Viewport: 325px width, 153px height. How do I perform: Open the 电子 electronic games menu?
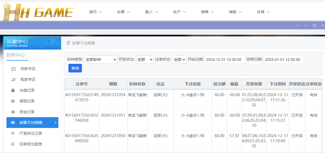[x=180, y=12]
